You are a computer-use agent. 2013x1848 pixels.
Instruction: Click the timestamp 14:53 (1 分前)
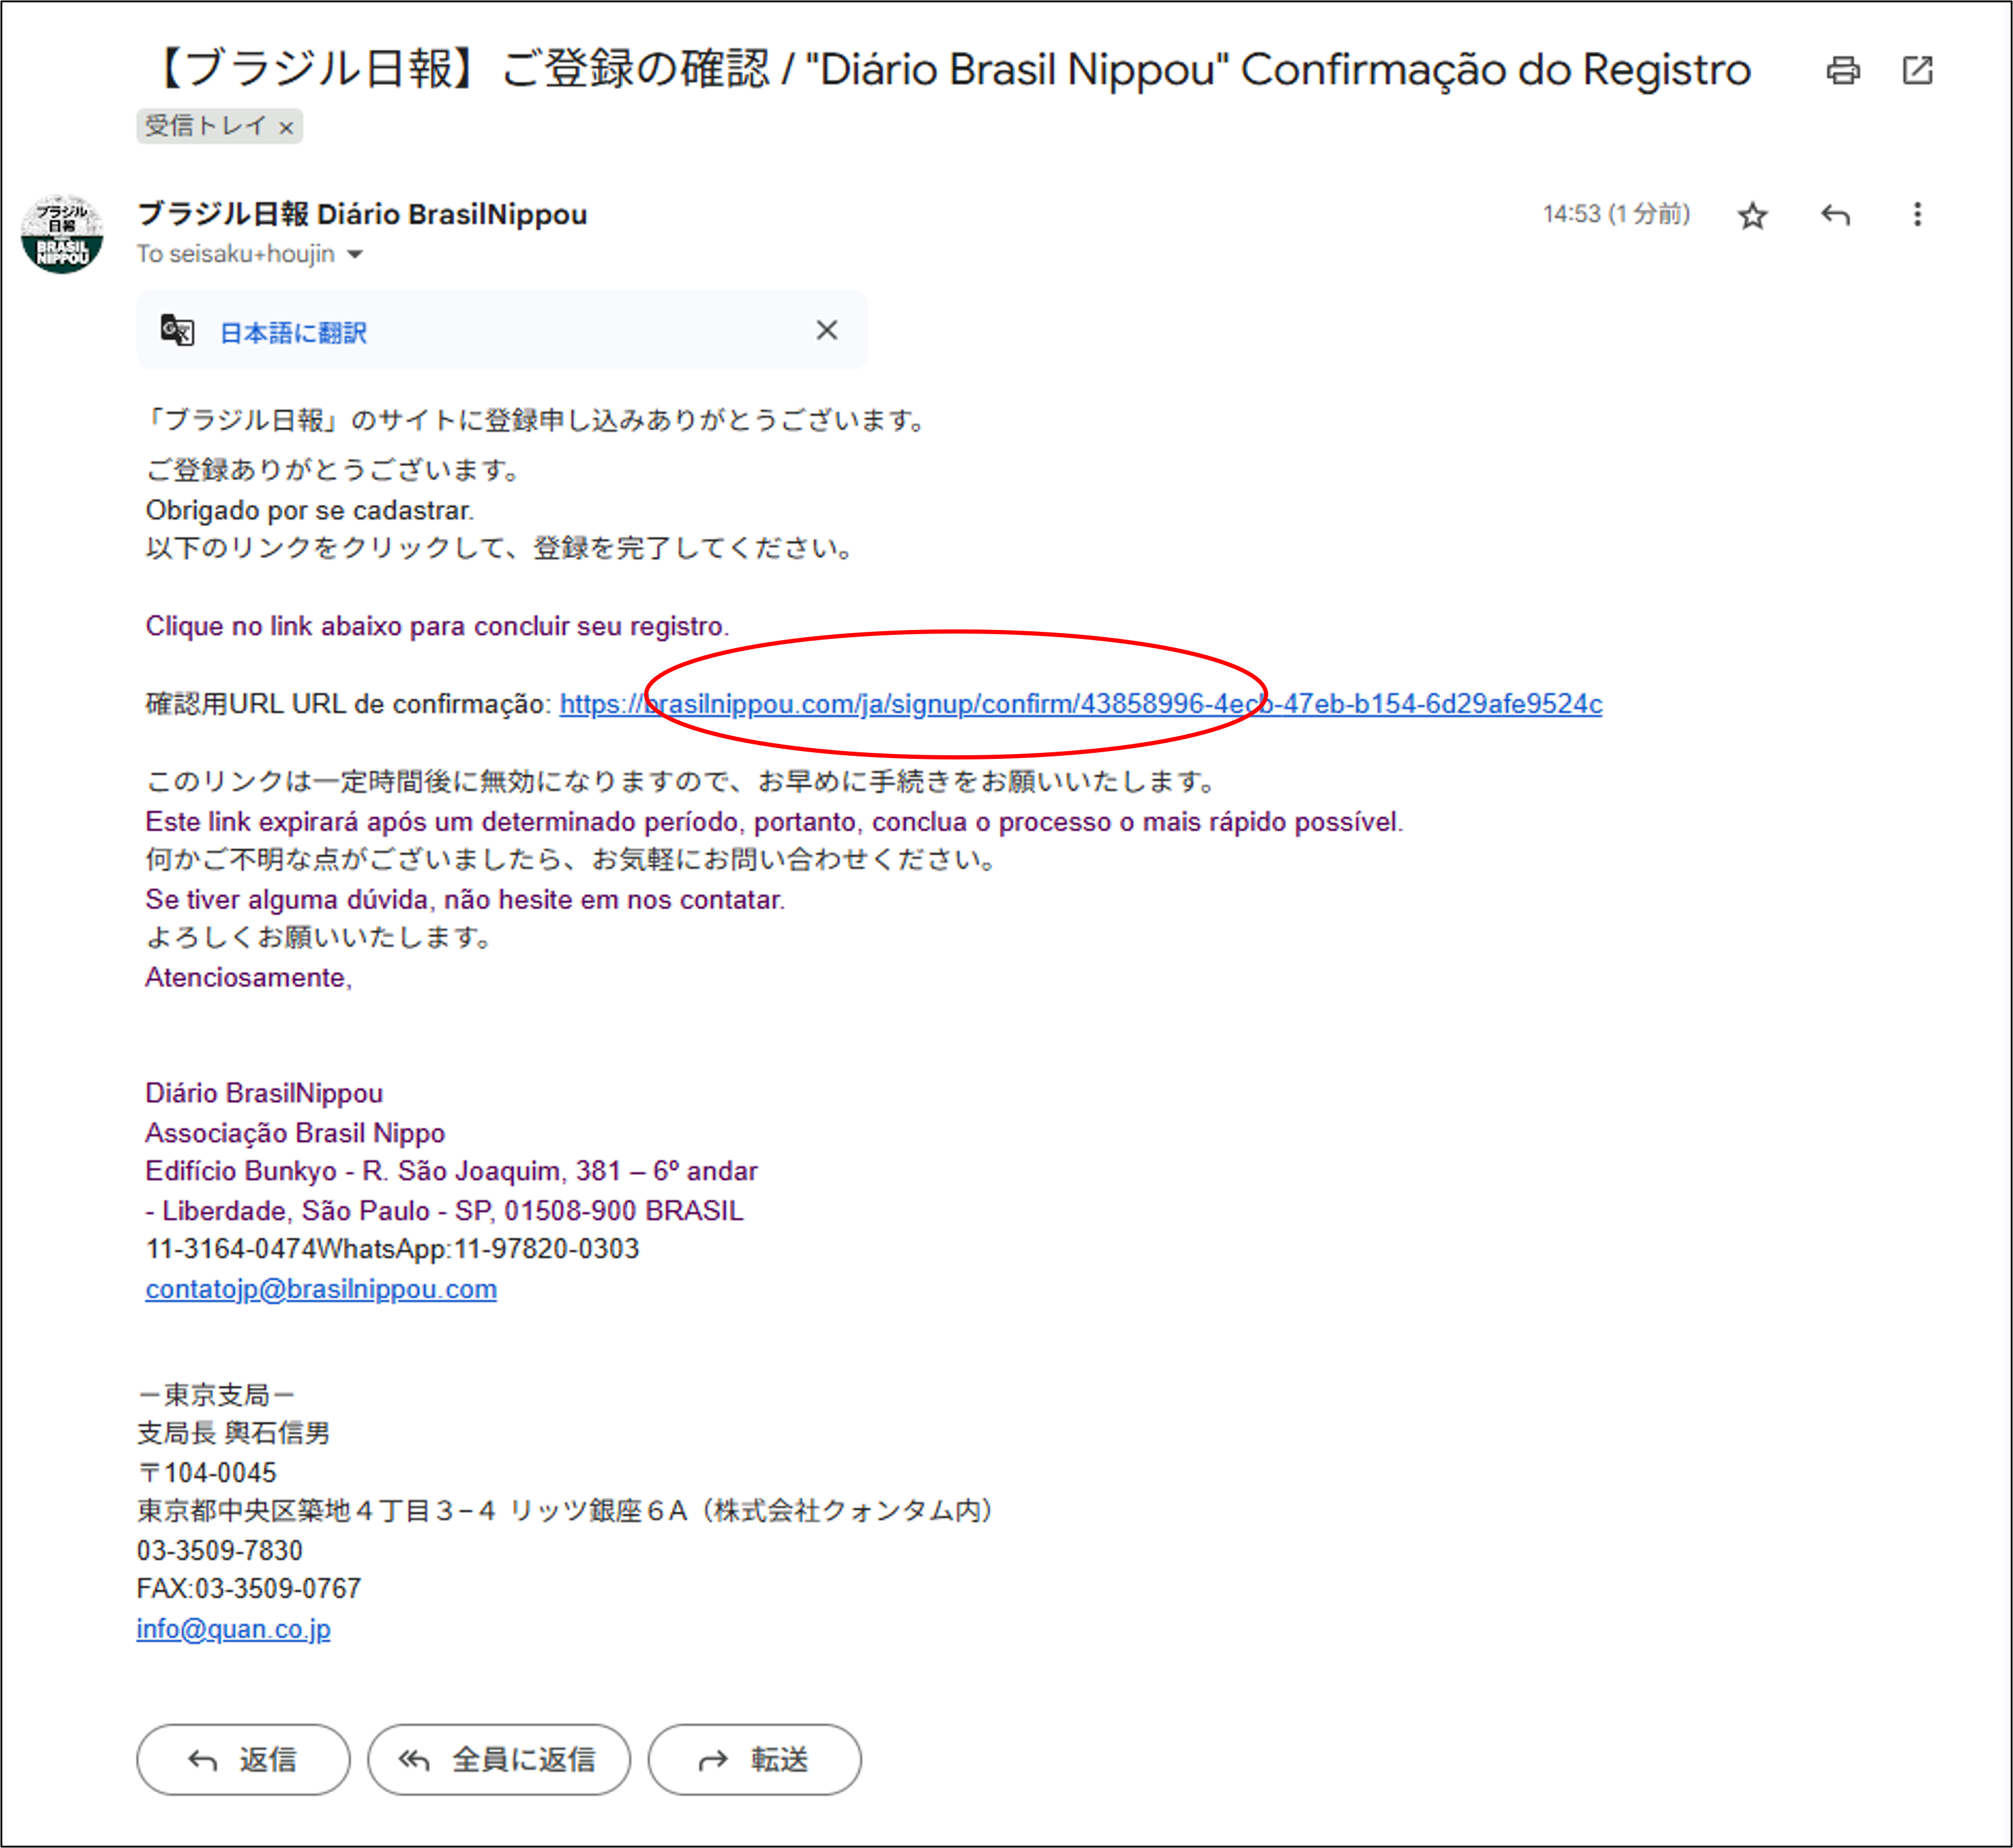coord(1616,214)
